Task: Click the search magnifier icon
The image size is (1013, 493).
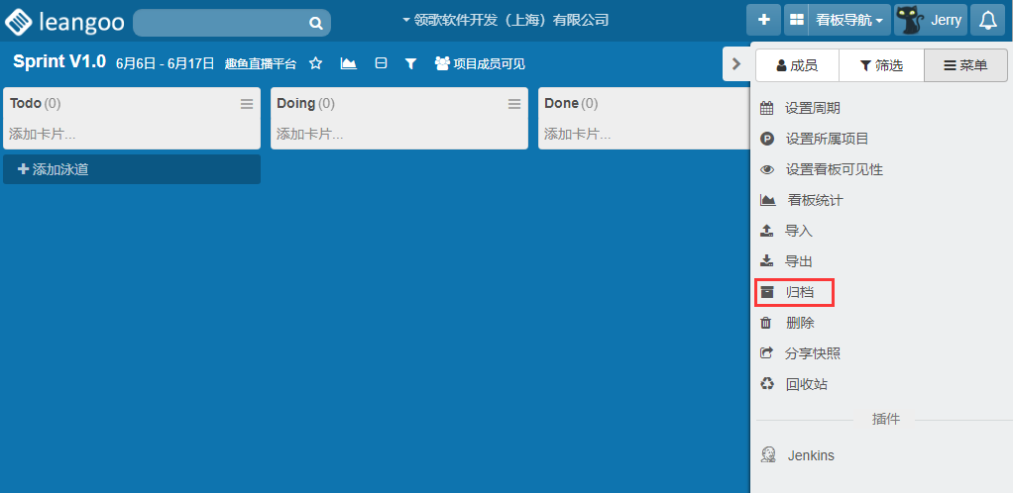Action: [315, 23]
